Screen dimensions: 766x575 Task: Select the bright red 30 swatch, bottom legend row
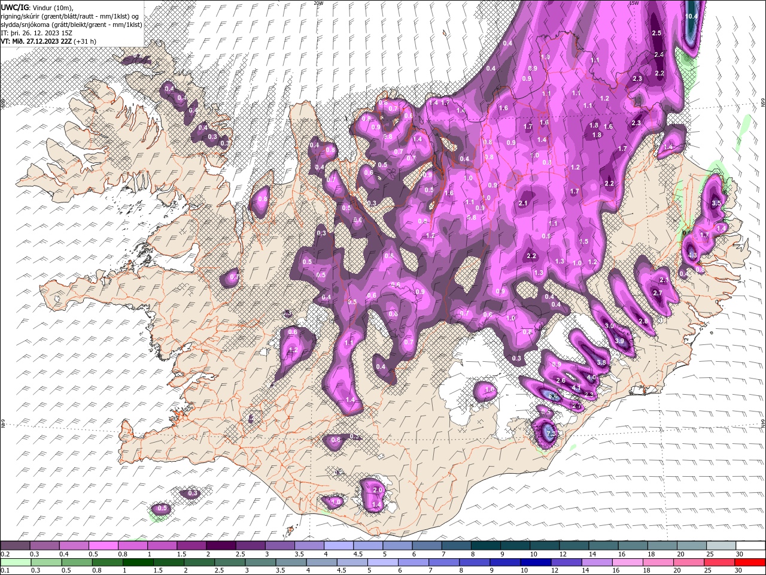click(750, 562)
